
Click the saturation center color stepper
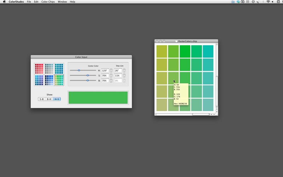coord(111,75)
